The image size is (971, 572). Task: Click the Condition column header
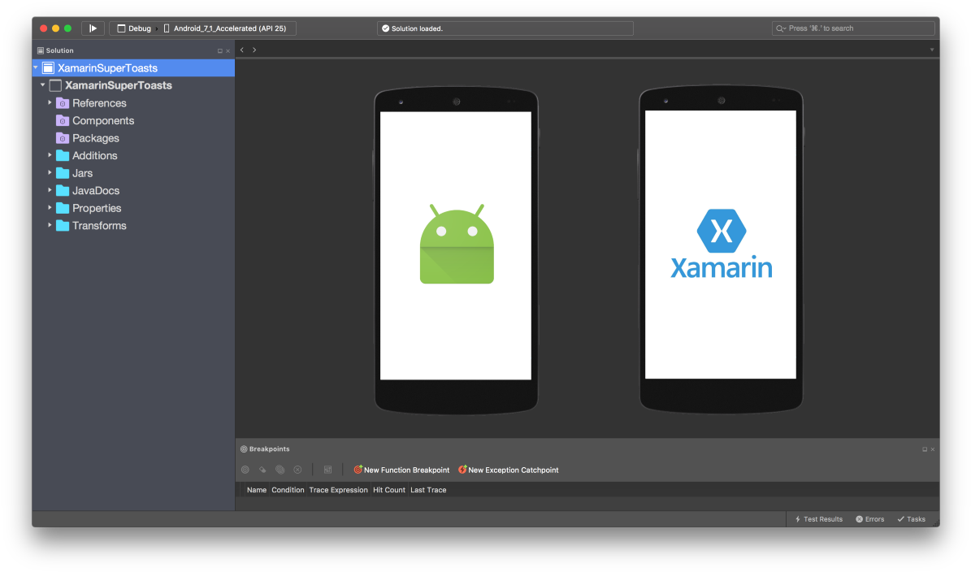coord(288,490)
